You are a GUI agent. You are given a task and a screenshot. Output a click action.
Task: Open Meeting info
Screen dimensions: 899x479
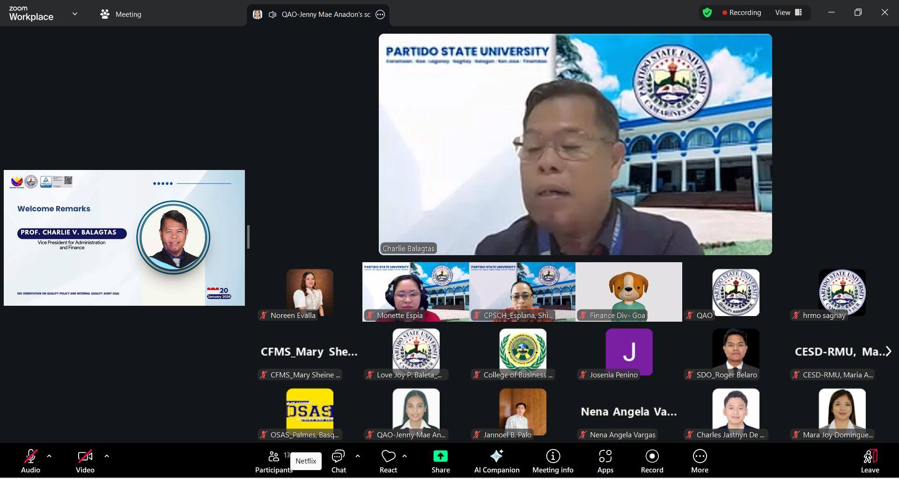(x=553, y=461)
